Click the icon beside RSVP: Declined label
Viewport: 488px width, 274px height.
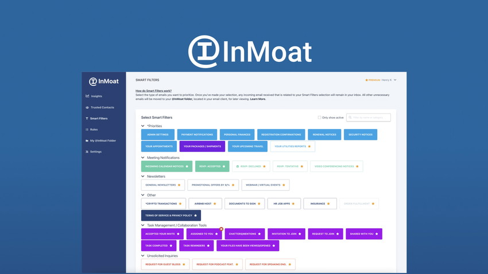pyautogui.click(x=238, y=166)
